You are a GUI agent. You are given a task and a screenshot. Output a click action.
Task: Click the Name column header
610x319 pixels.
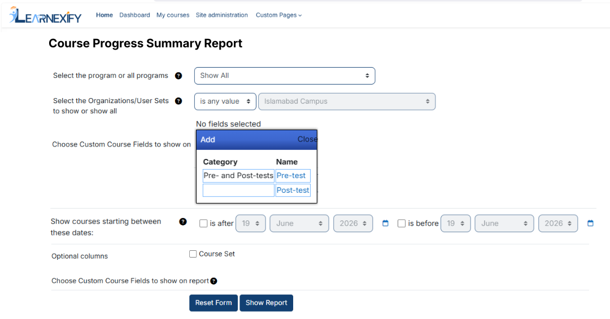click(287, 162)
